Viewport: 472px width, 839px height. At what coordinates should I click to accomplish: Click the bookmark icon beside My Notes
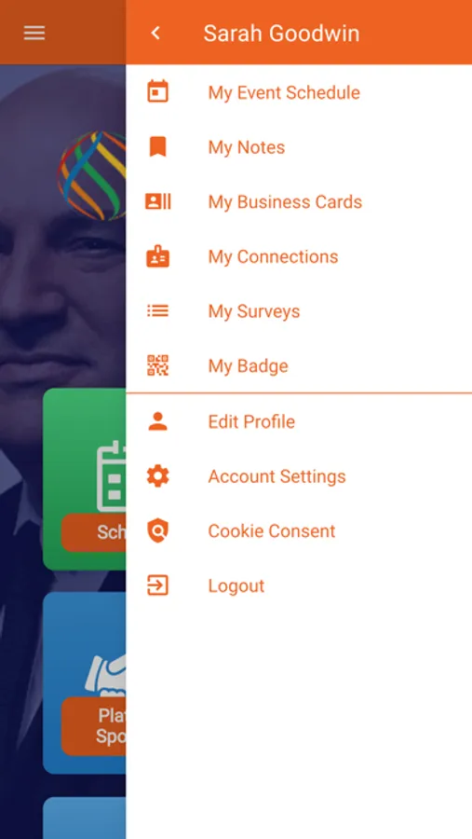pos(157,146)
